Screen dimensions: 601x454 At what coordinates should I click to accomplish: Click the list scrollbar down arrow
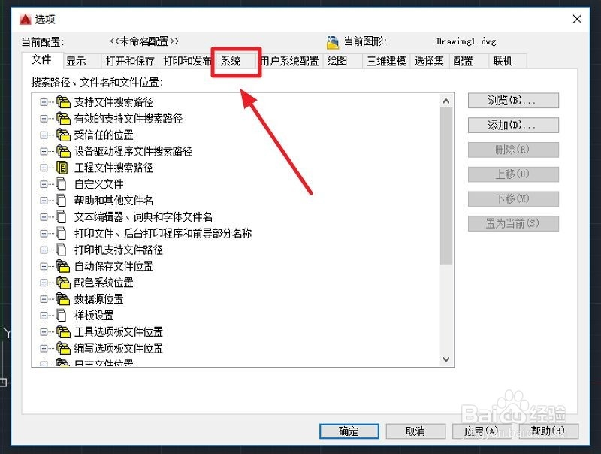[x=446, y=359]
